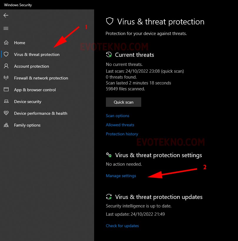Click the Device security laptop icon
The height and width of the screenshot is (241, 238).
(6, 102)
